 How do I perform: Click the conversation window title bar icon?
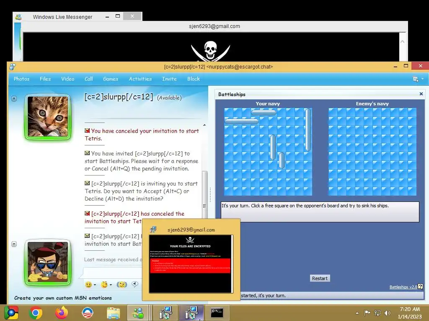tap(12, 66)
